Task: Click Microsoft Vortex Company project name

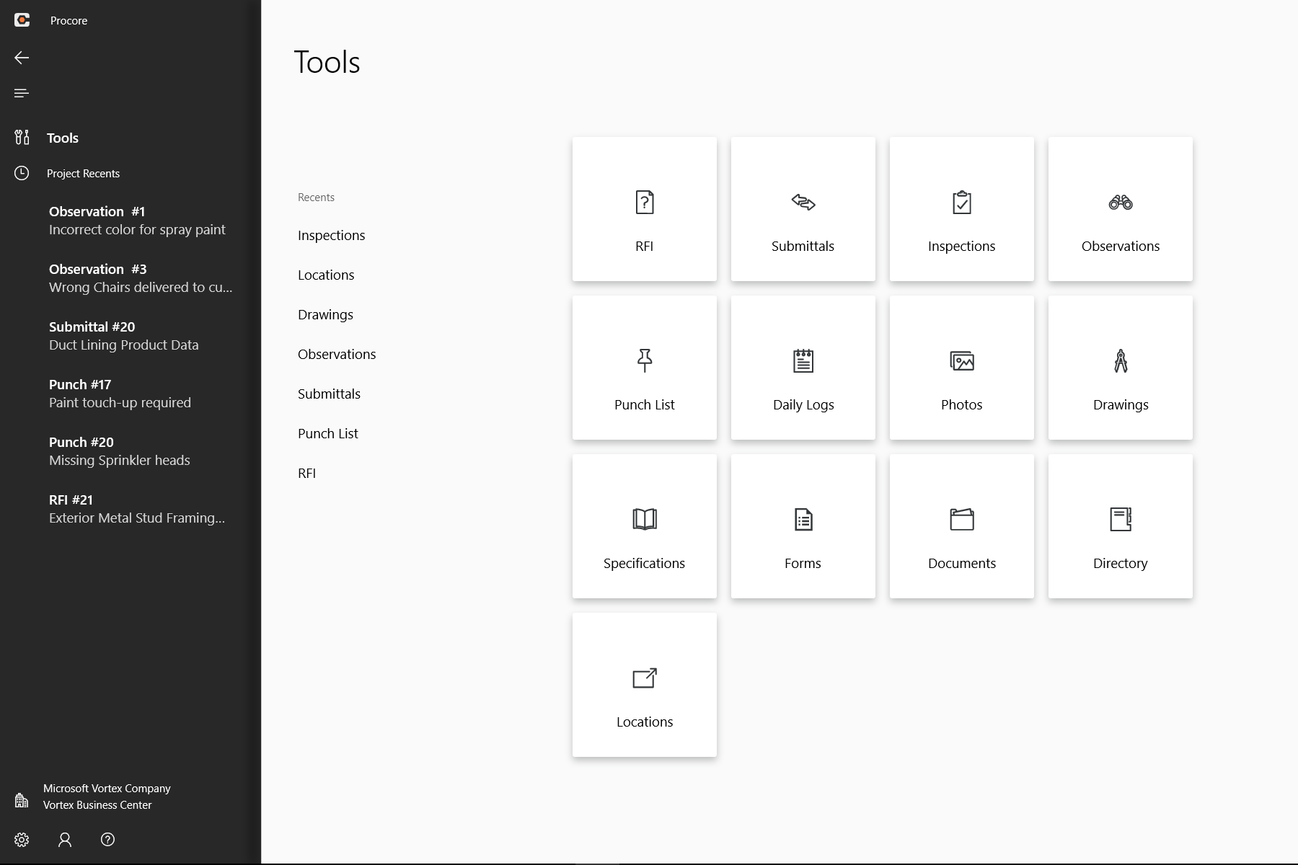Action: pos(107,789)
